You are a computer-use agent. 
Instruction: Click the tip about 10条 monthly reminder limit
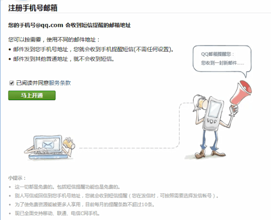pyautogui.click(x=84, y=204)
